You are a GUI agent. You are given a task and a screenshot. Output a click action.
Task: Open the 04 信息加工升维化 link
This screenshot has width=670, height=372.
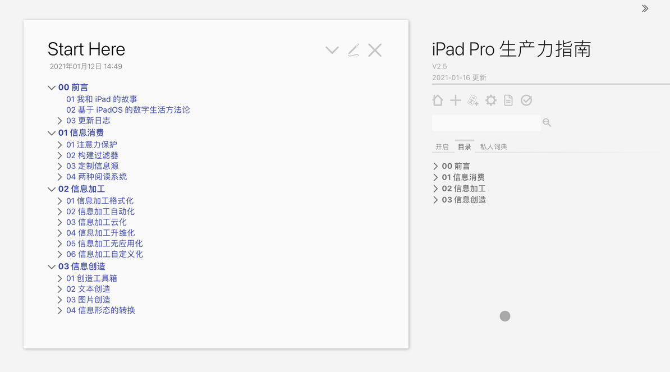(x=100, y=233)
